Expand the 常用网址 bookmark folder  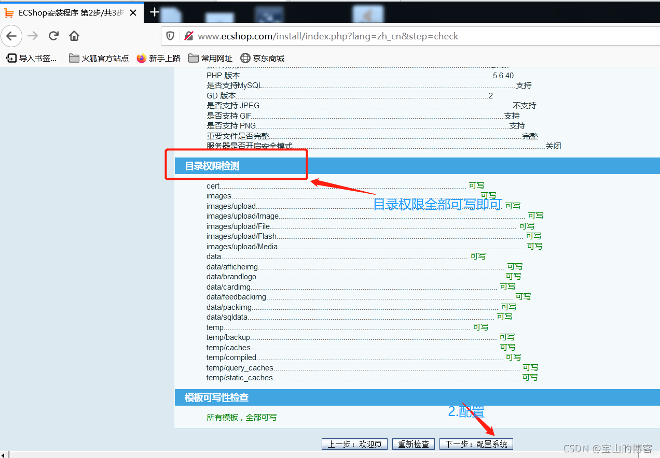pyautogui.click(x=211, y=58)
